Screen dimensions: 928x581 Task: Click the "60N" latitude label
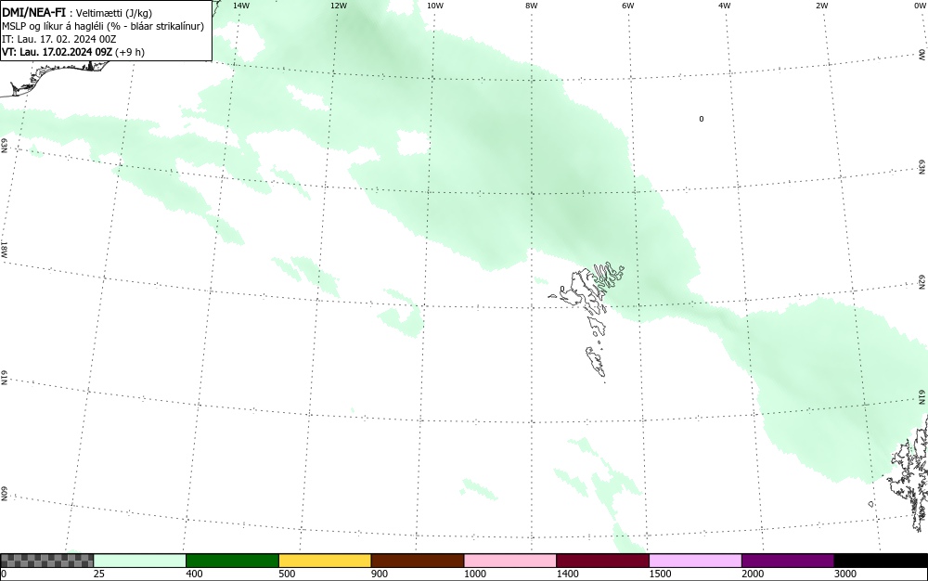(4, 495)
